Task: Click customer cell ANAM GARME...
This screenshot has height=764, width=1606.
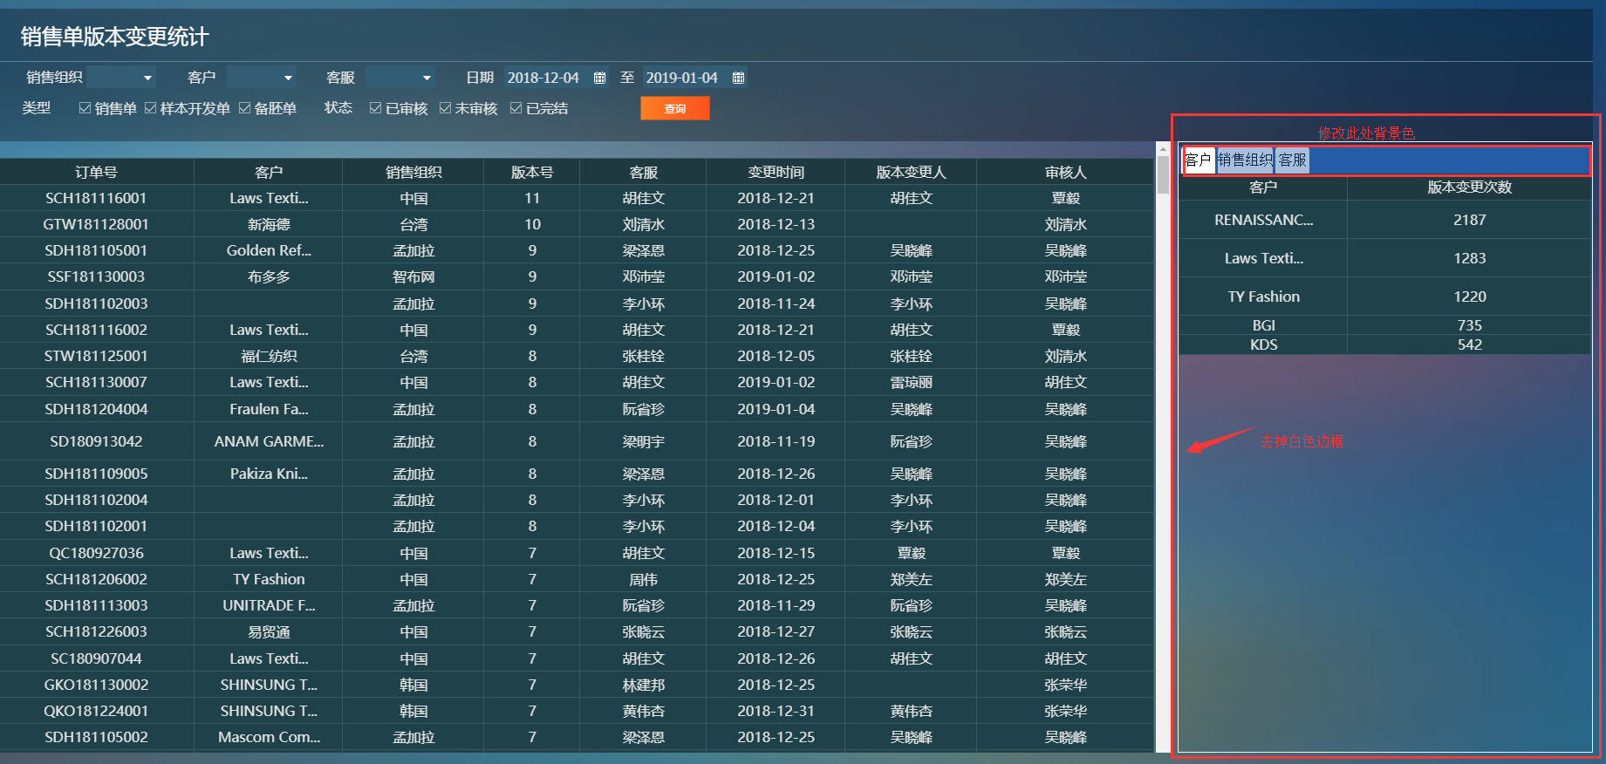Action: pos(269,441)
